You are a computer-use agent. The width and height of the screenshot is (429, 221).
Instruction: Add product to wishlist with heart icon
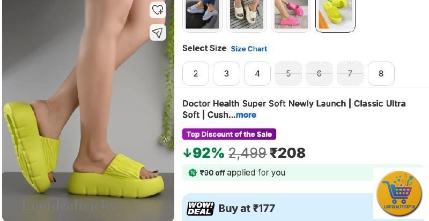[158, 10]
